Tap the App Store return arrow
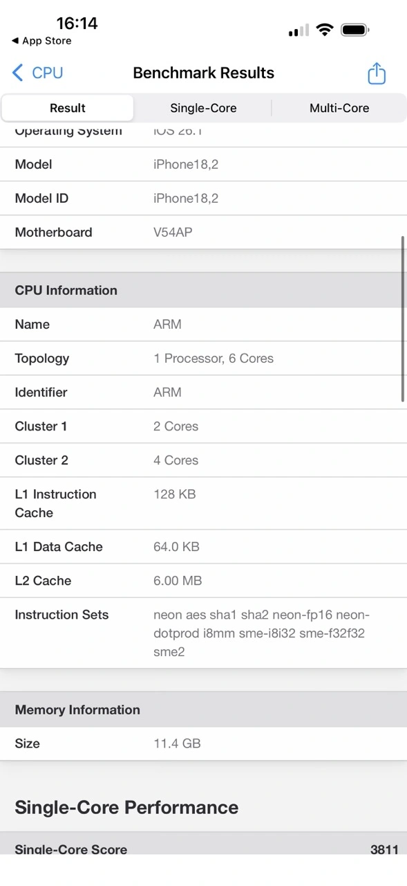 point(41,41)
